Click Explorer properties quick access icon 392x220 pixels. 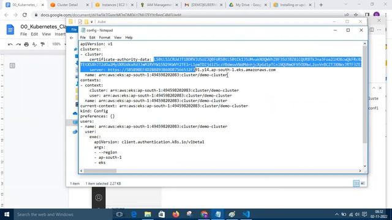[80, 22]
